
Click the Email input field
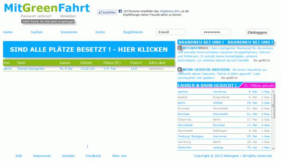point(171,32)
